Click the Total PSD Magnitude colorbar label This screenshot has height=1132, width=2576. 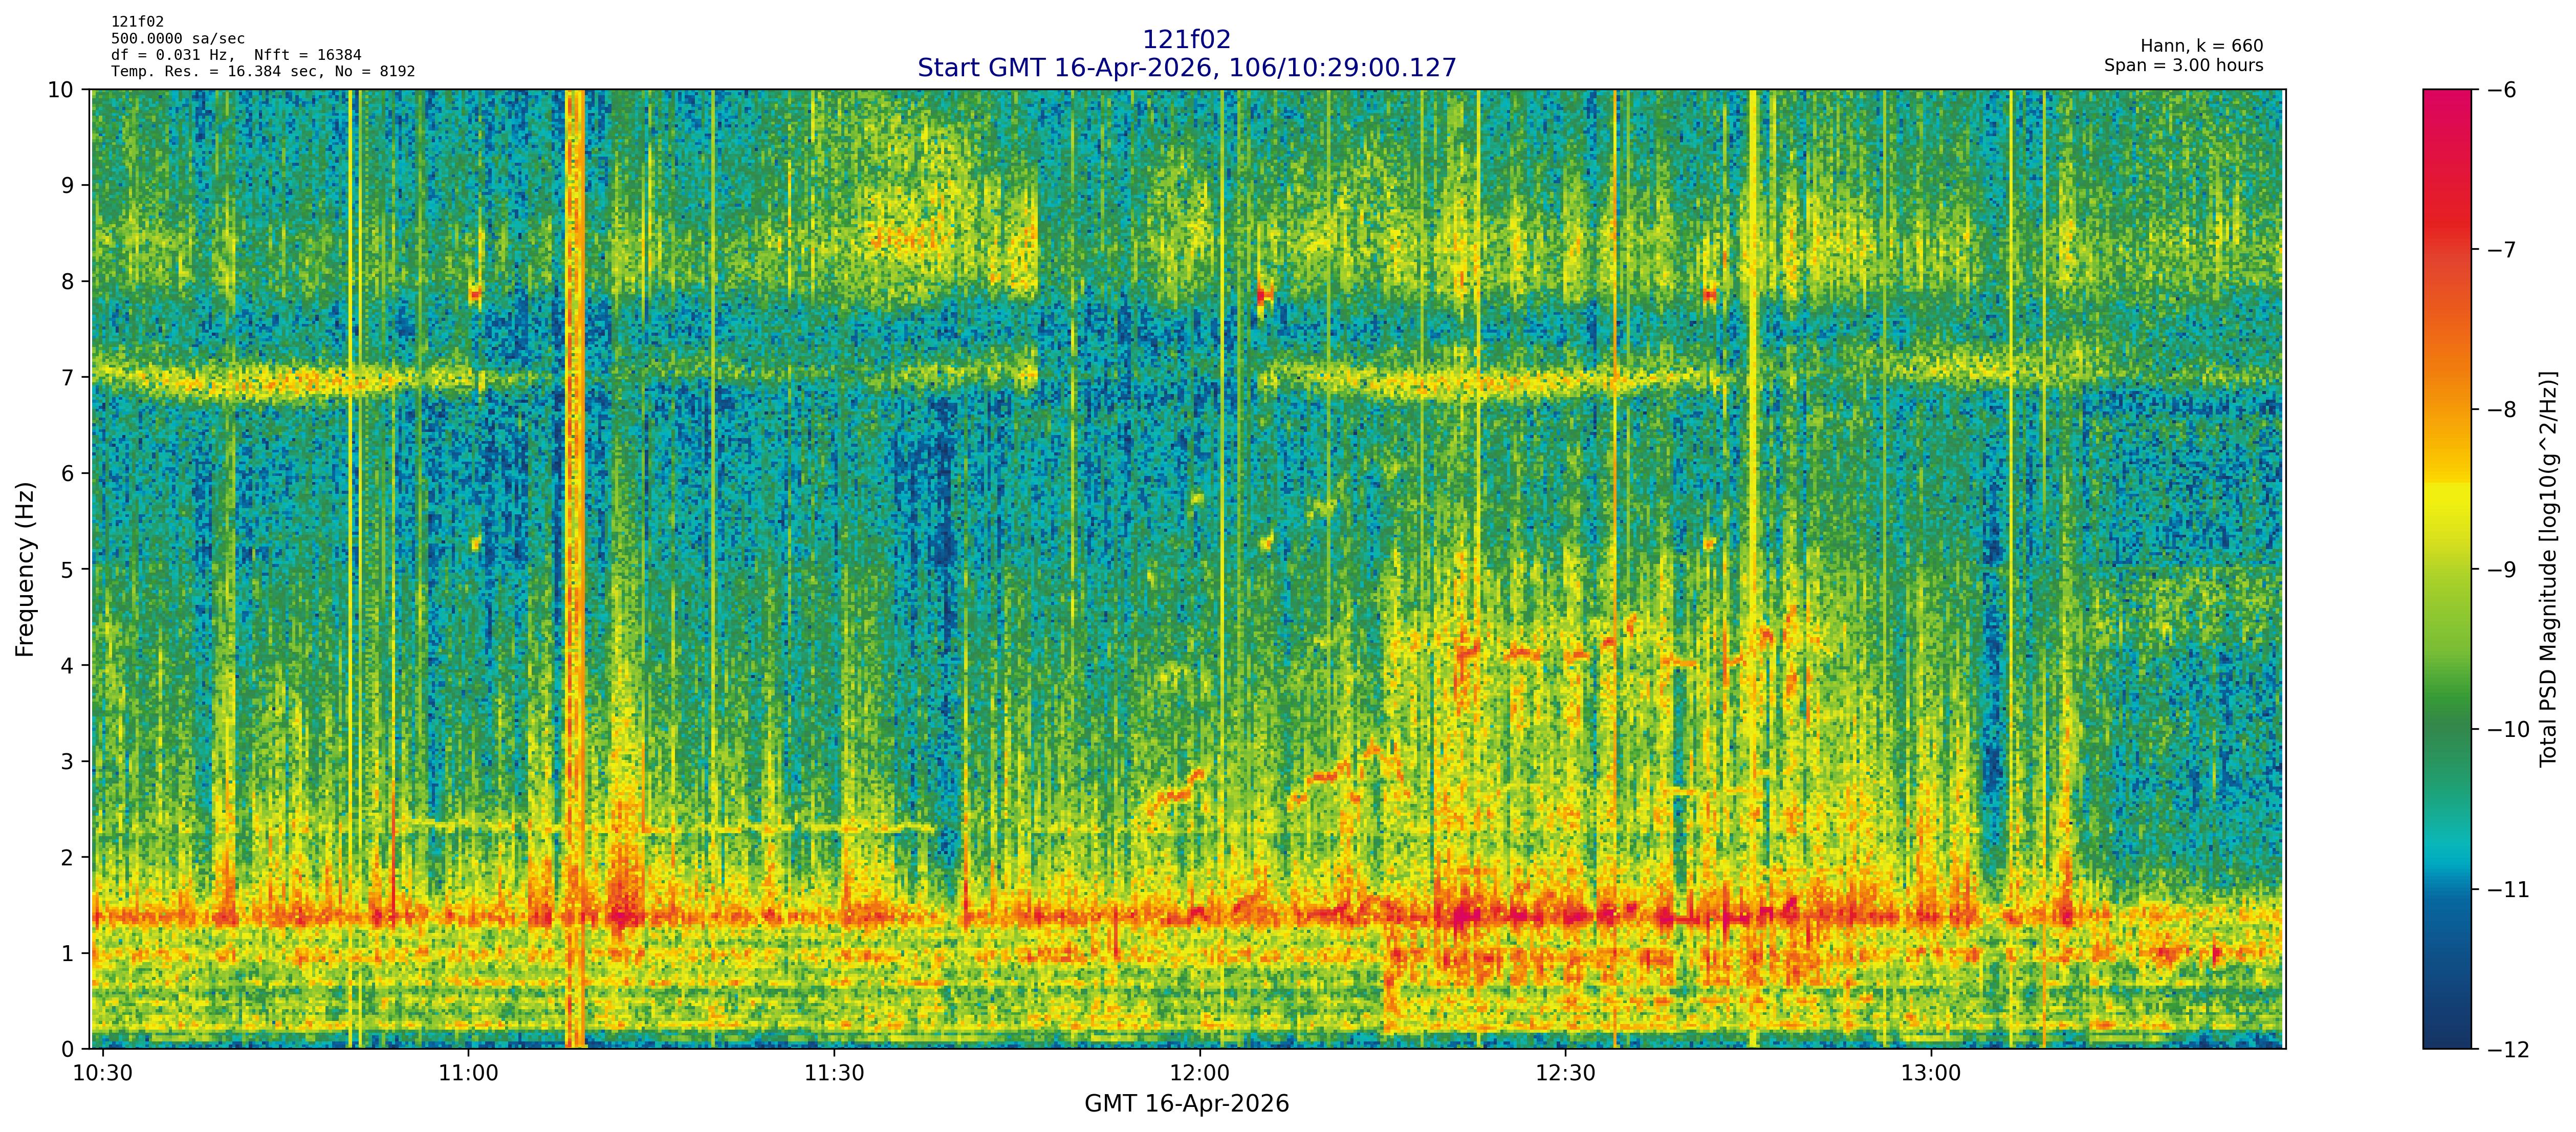click(2548, 569)
